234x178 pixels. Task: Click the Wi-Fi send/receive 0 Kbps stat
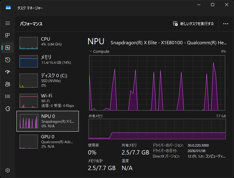[58, 106]
